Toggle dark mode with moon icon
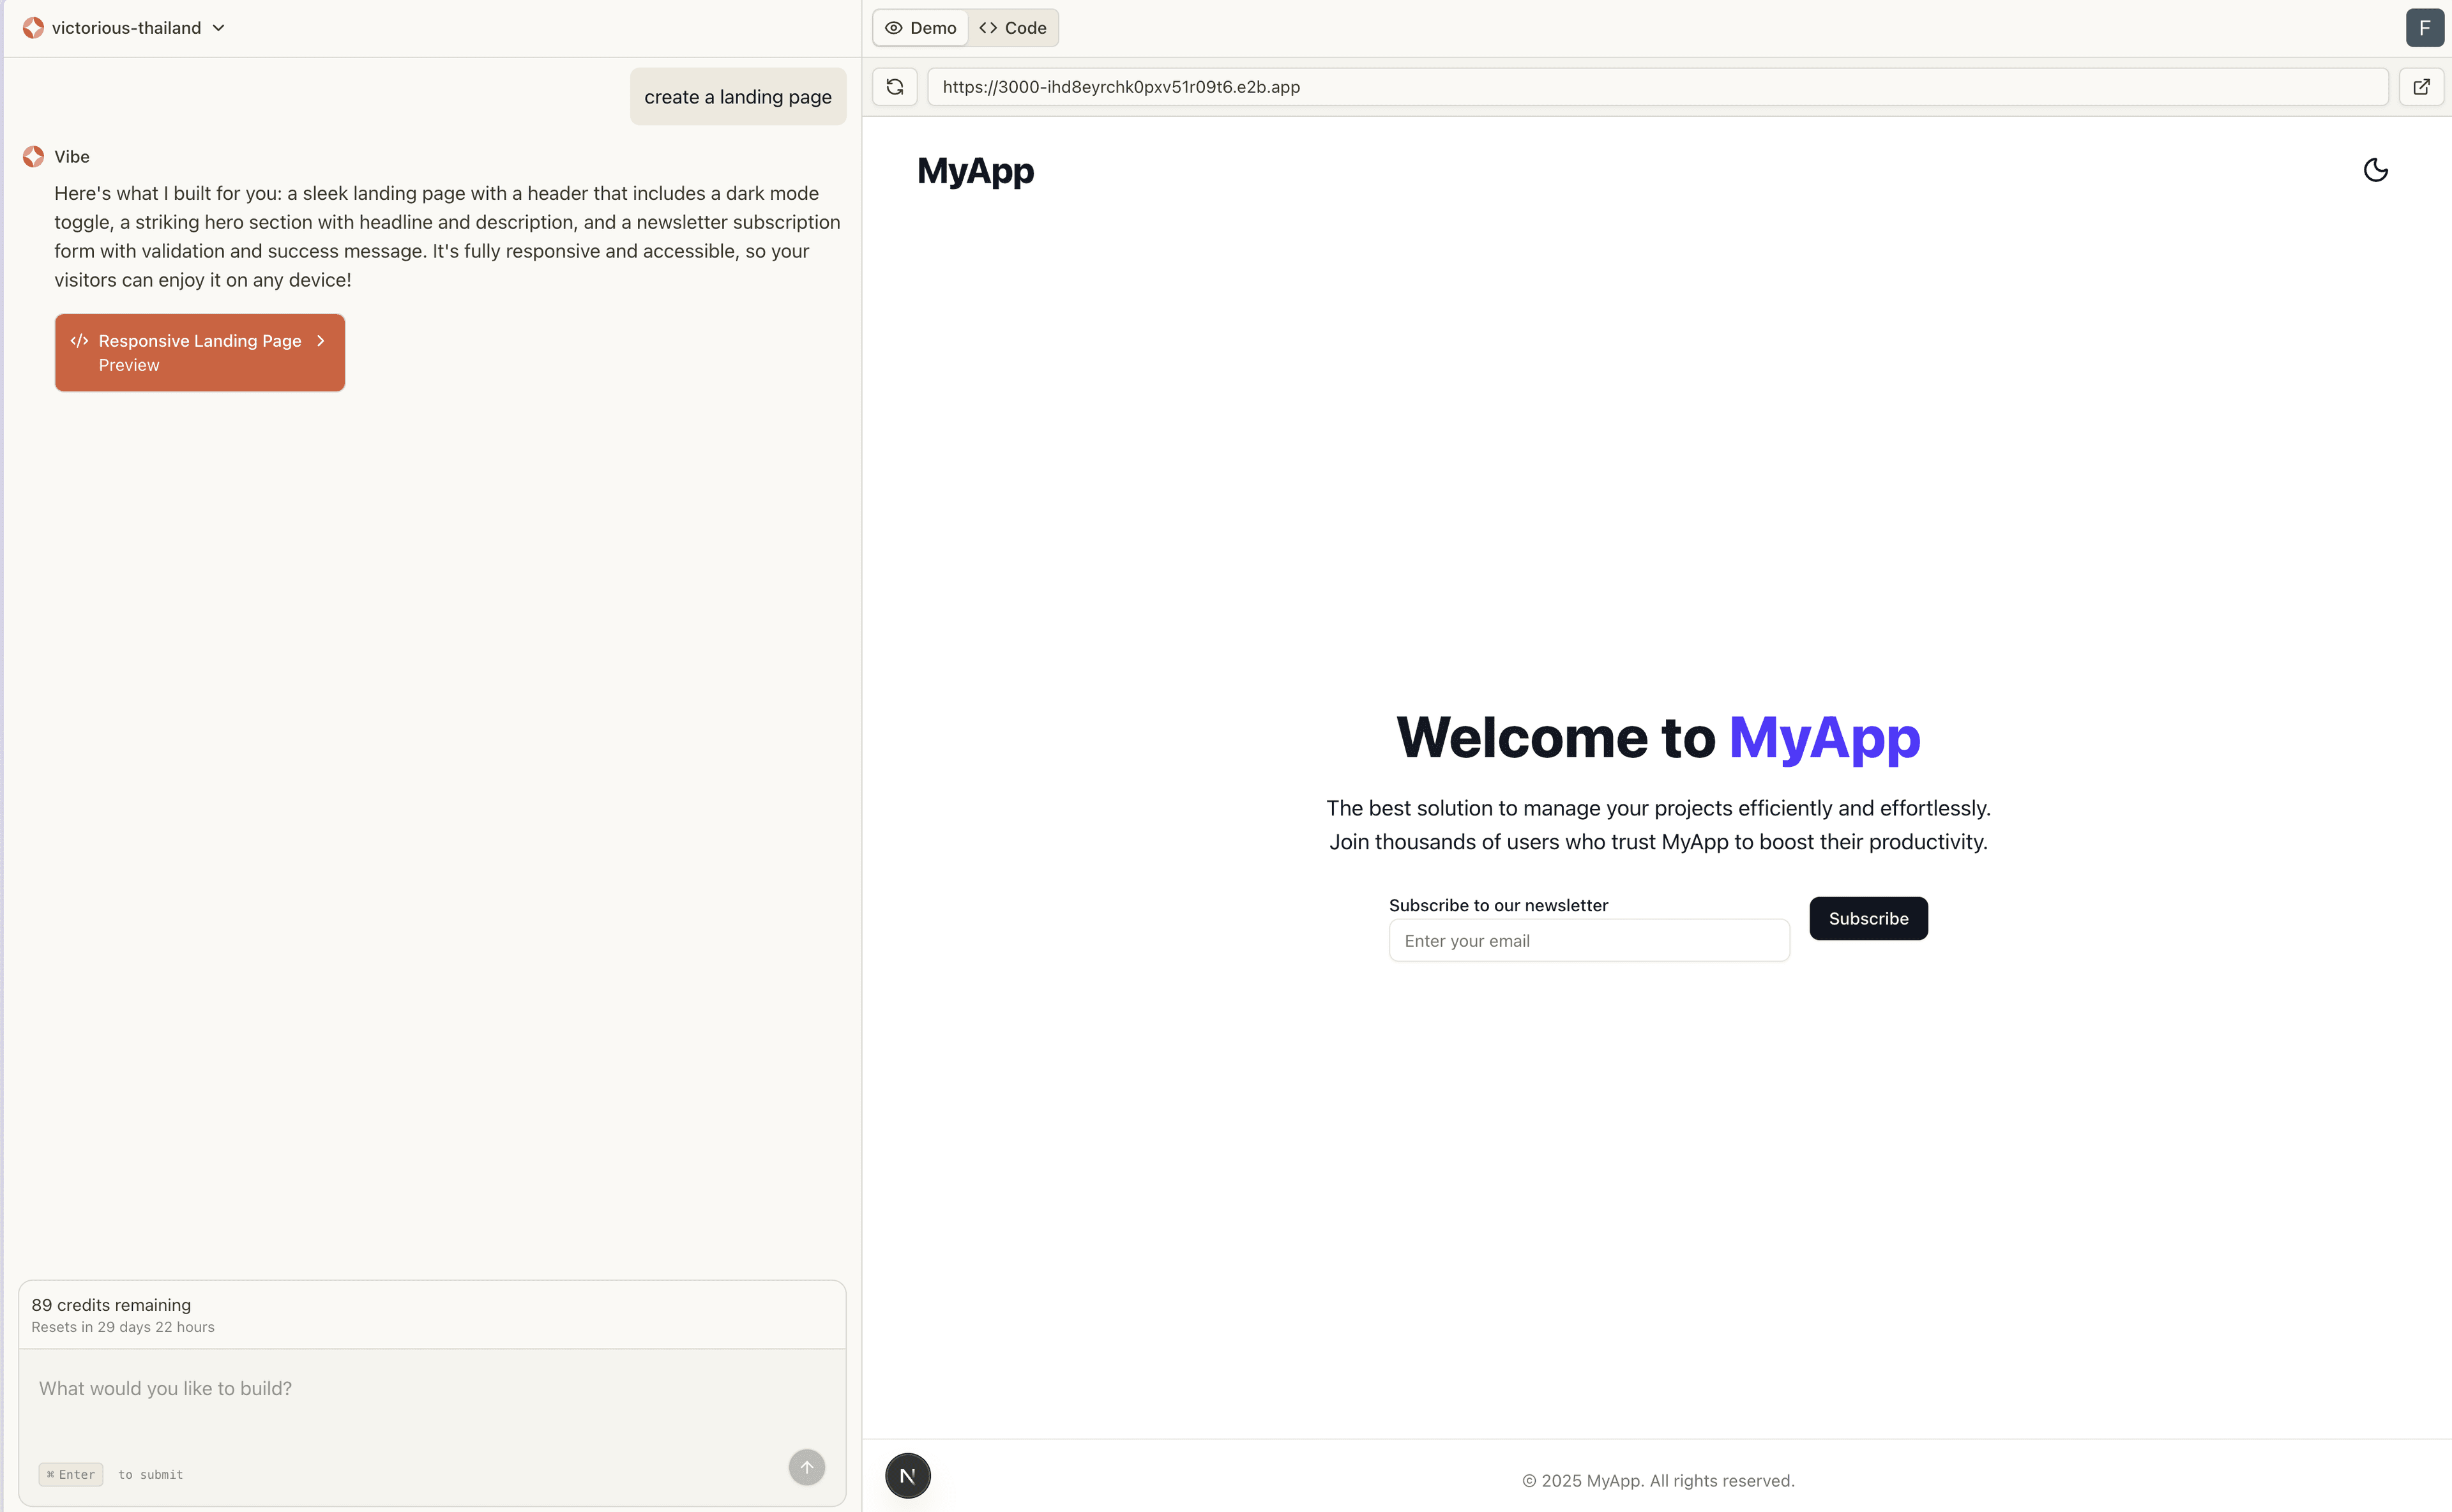 click(x=2375, y=170)
